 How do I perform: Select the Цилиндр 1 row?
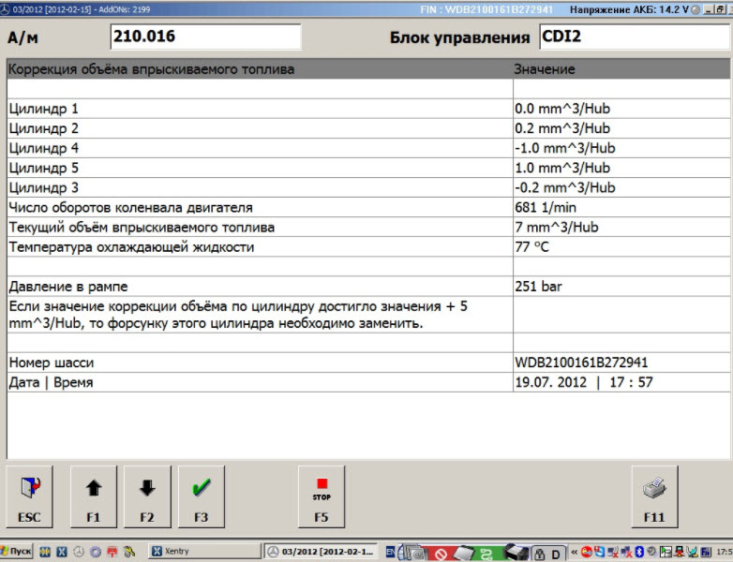point(259,109)
